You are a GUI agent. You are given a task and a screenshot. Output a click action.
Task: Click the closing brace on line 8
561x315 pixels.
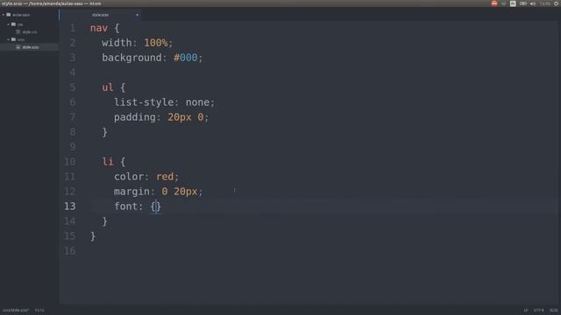pos(105,132)
